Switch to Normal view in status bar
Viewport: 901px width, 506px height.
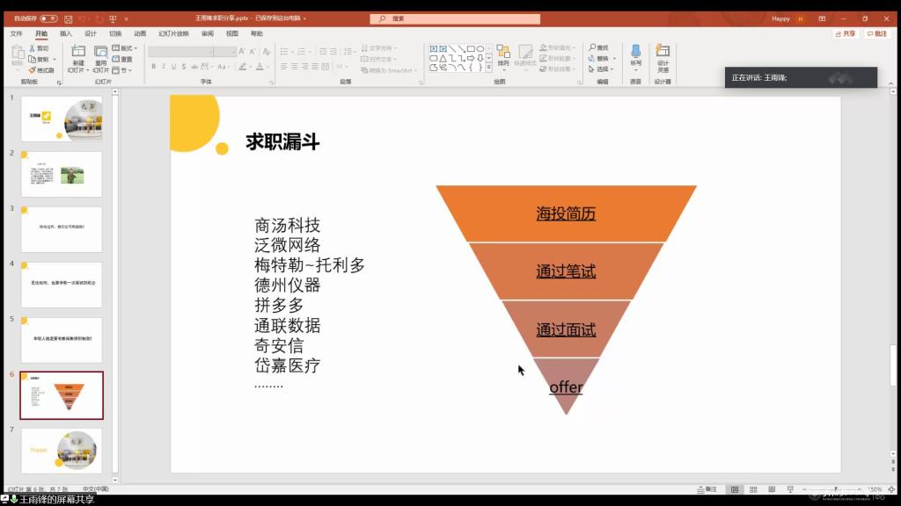[x=735, y=489]
